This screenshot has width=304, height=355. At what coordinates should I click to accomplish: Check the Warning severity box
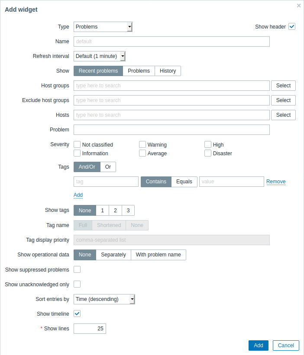pyautogui.click(x=142, y=144)
